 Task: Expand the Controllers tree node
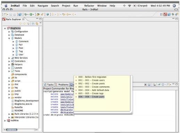(x=9, y=61)
